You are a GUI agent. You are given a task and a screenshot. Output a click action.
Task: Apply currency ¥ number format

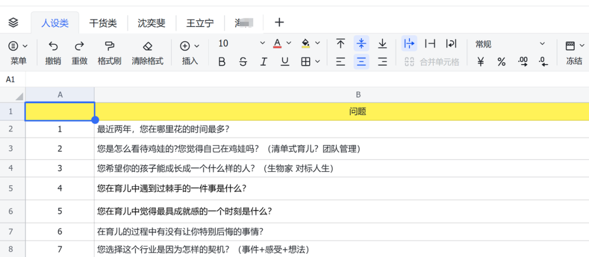(x=480, y=62)
